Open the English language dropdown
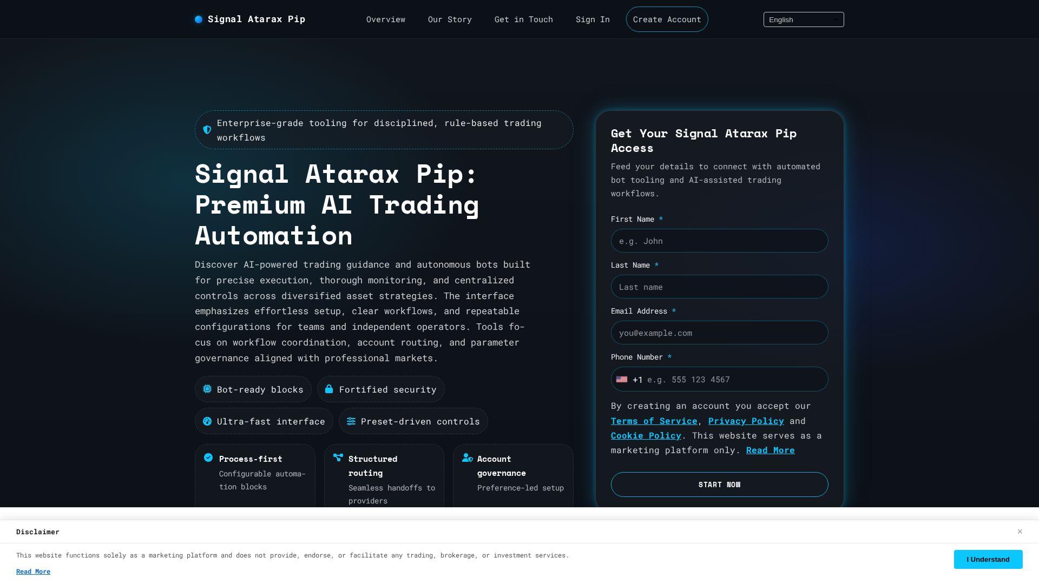Viewport: 1039px width, 584px height. pos(804,19)
